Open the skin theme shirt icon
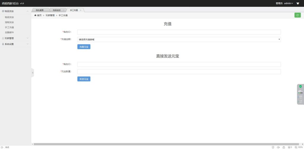 click(x=298, y=3)
